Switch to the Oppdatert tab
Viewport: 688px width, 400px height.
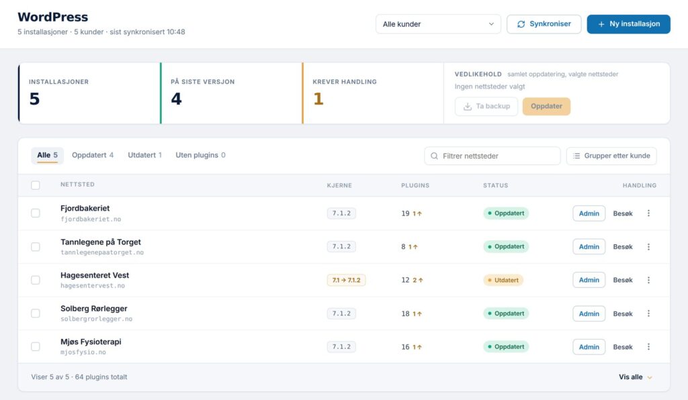pyautogui.click(x=93, y=156)
